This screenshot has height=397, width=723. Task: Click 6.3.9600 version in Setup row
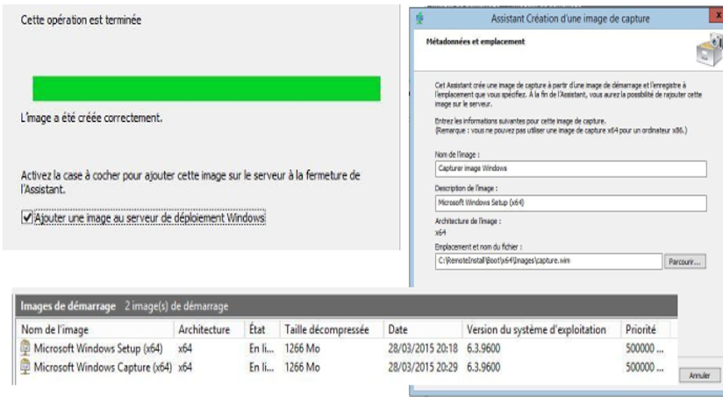pyautogui.click(x=483, y=348)
